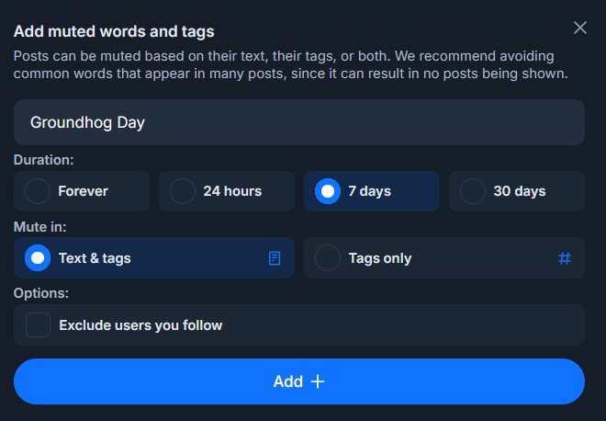606x421 pixels.
Task: Click the "30 days" label text
Action: [520, 191]
